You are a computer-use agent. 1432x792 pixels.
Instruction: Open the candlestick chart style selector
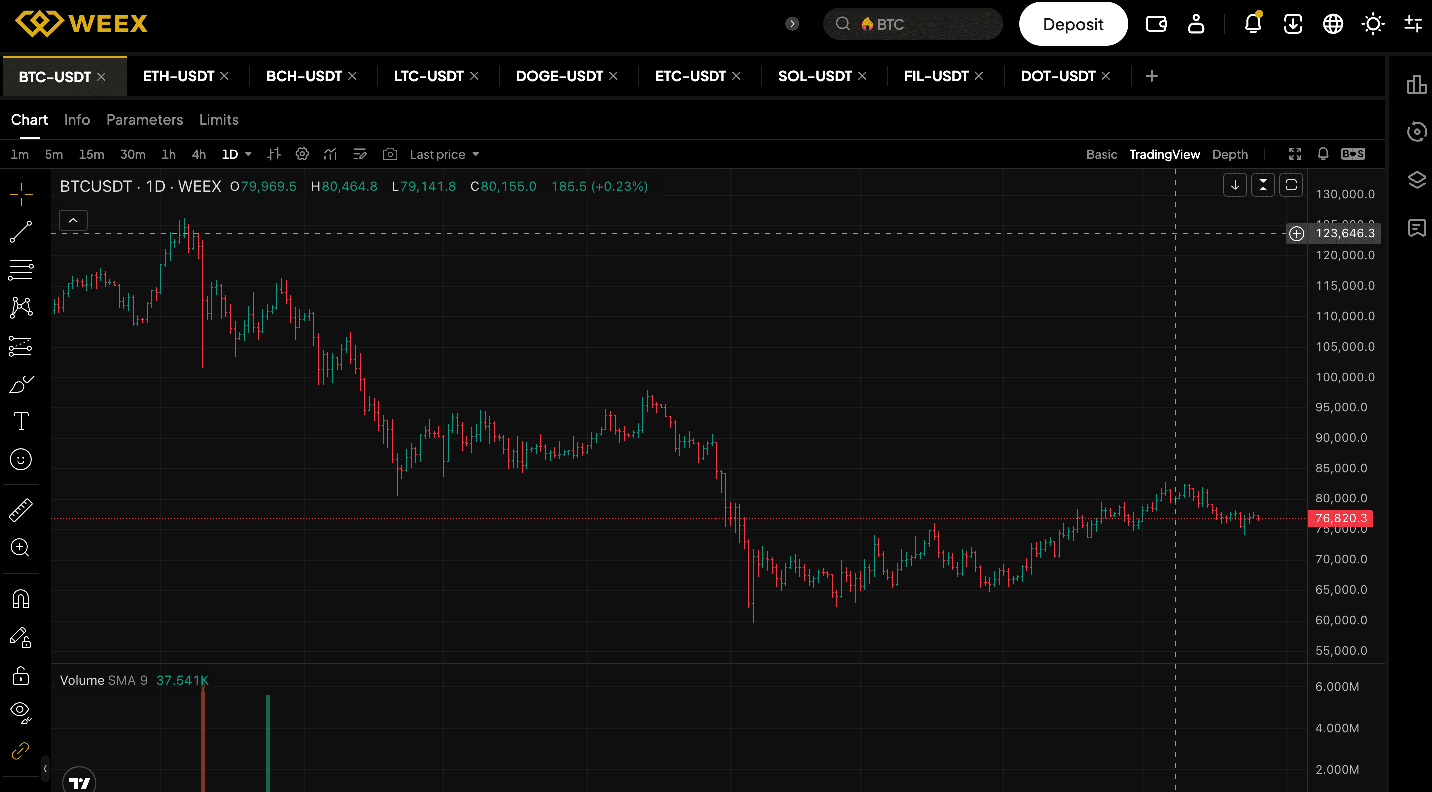(x=274, y=154)
